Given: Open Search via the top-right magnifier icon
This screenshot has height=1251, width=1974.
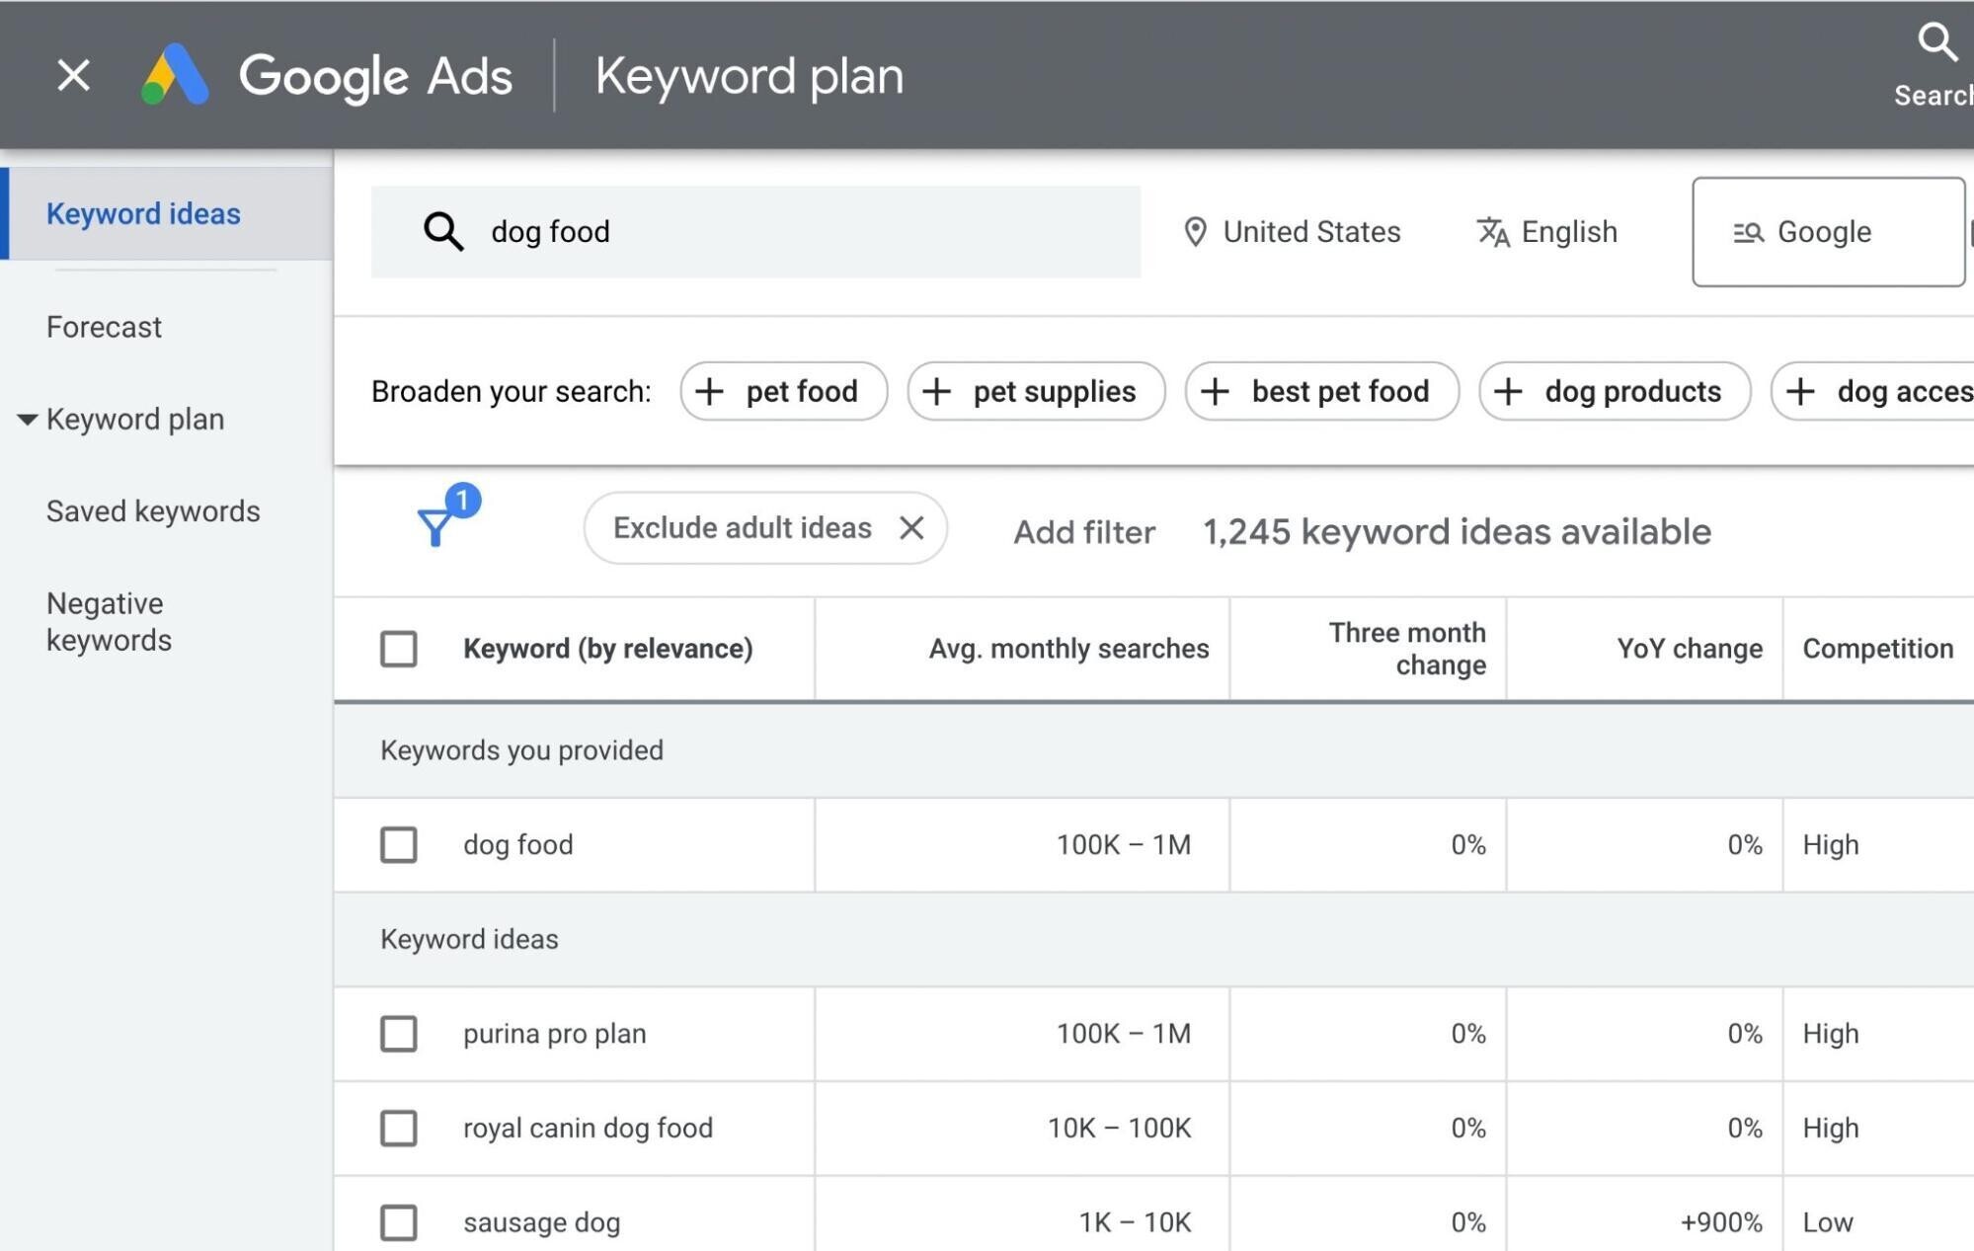Looking at the screenshot, I should coord(1936,42).
